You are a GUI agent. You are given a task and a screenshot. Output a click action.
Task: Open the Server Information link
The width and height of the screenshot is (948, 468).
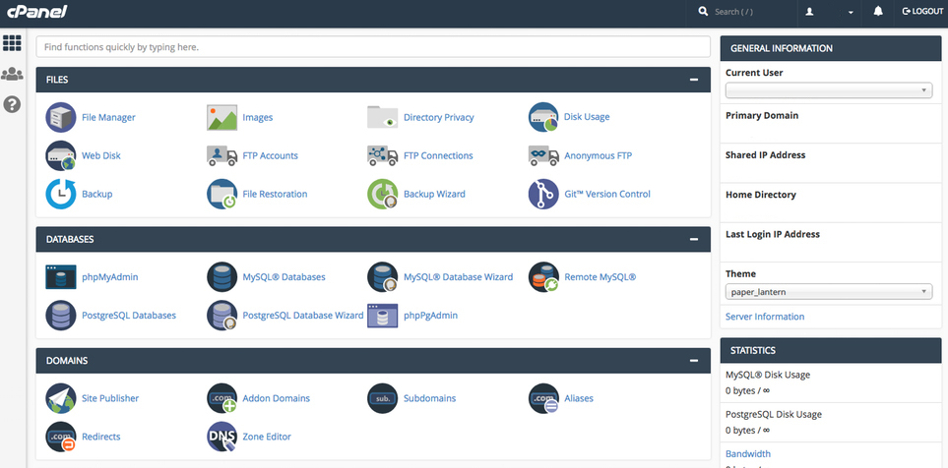click(765, 317)
